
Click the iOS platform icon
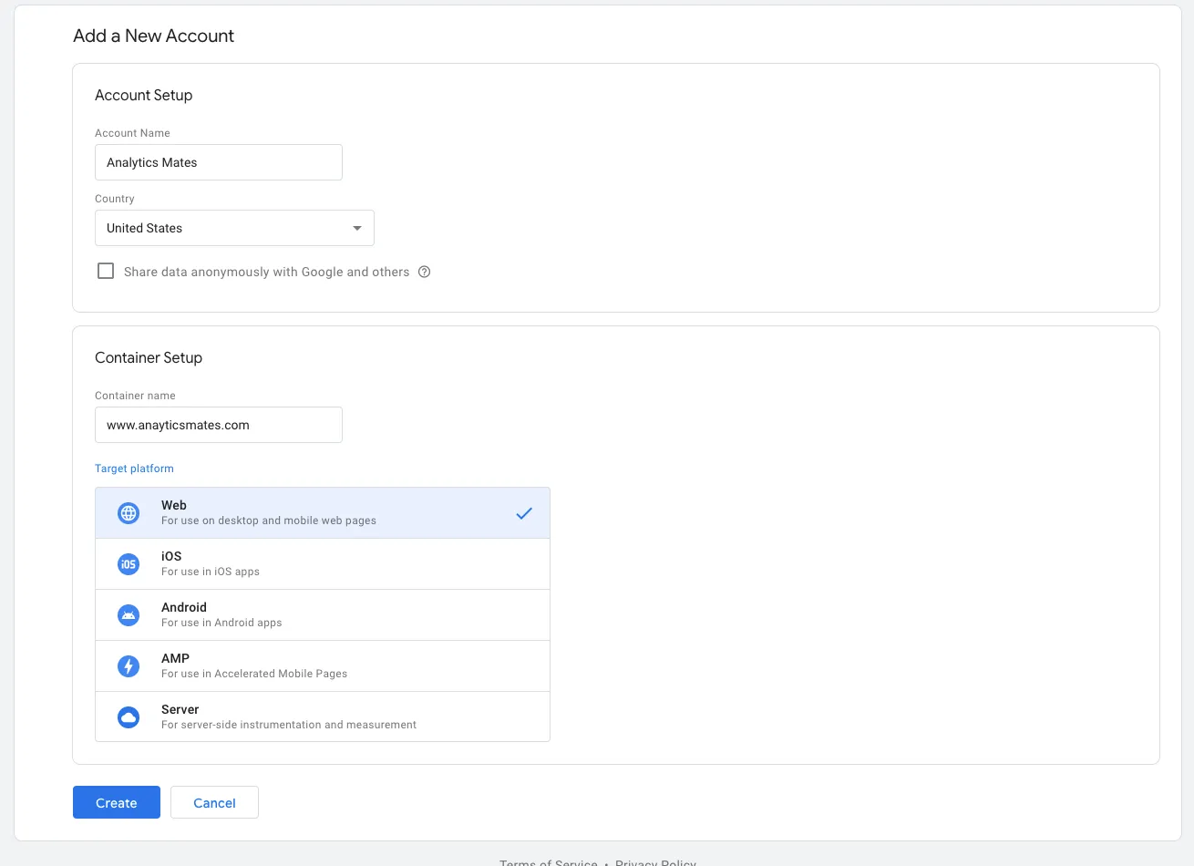129,564
